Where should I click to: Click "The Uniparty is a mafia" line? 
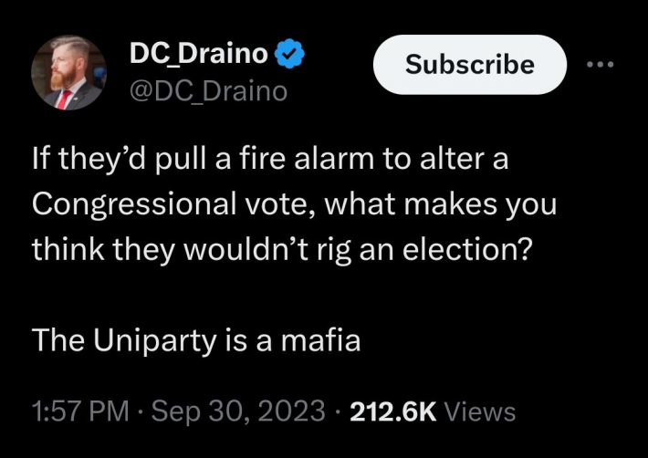pos(196,339)
